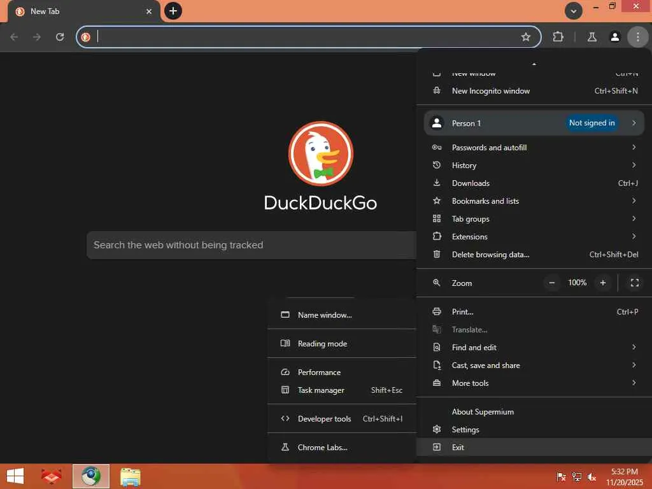The width and height of the screenshot is (652, 489).
Task: Open About Supermium
Action: pyautogui.click(x=534, y=412)
